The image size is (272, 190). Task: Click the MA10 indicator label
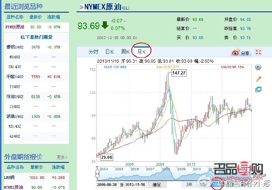point(168,67)
